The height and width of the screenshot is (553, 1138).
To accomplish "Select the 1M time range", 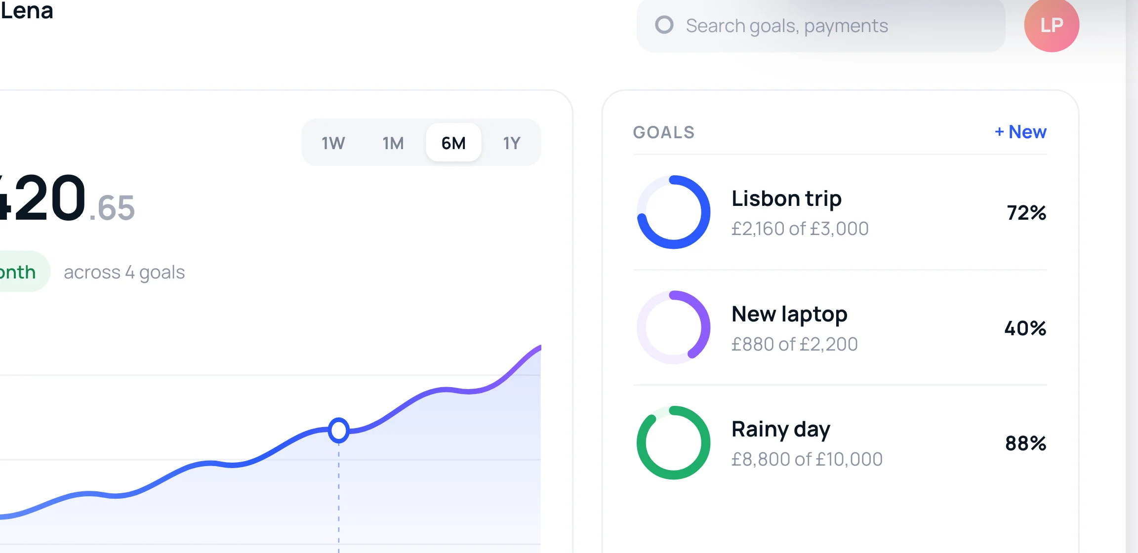I will click(393, 143).
